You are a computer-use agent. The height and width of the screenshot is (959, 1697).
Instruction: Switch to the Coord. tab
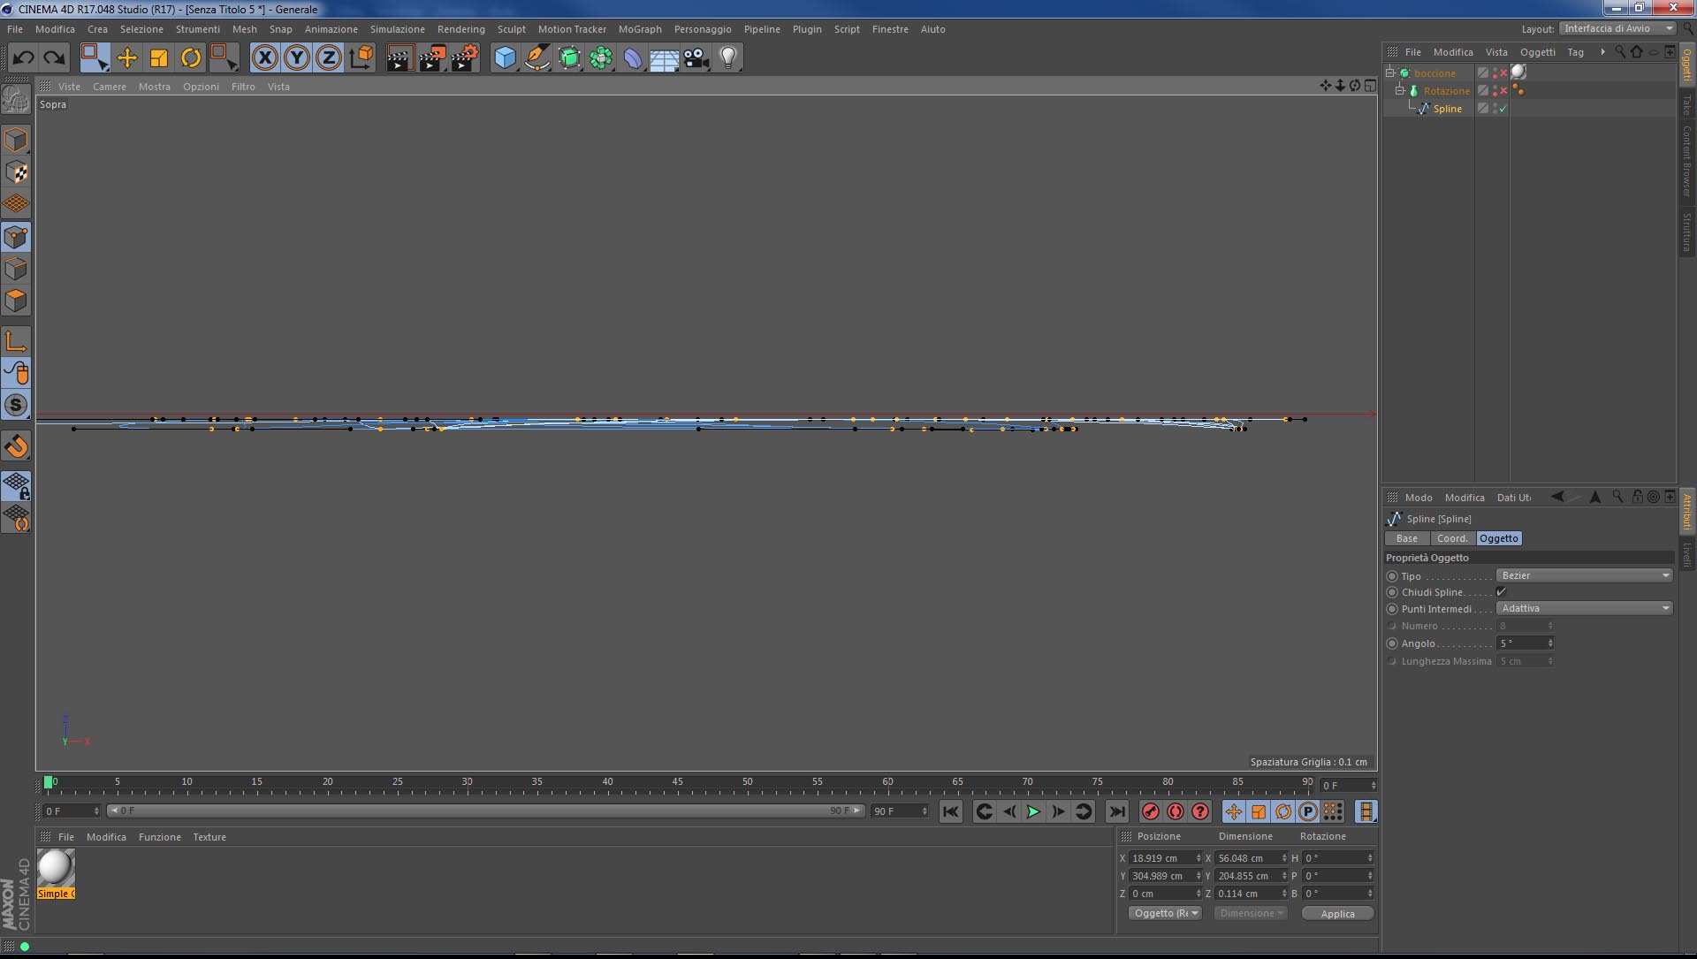point(1451,538)
